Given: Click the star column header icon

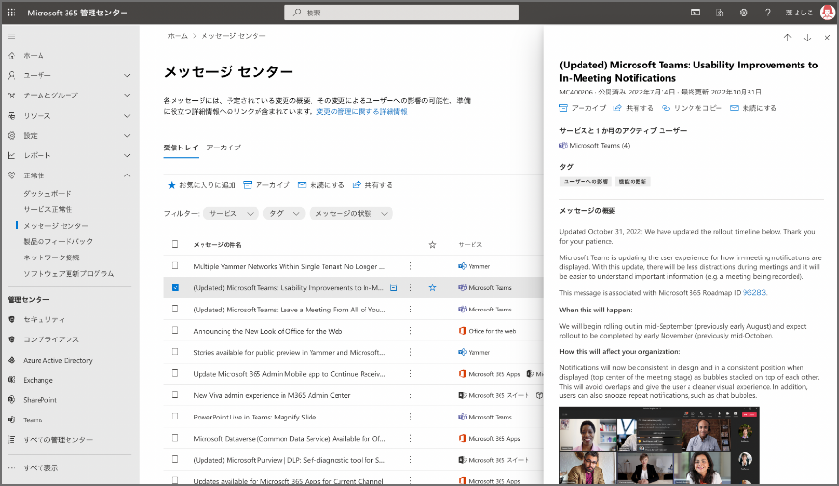Looking at the screenshot, I should point(432,245).
